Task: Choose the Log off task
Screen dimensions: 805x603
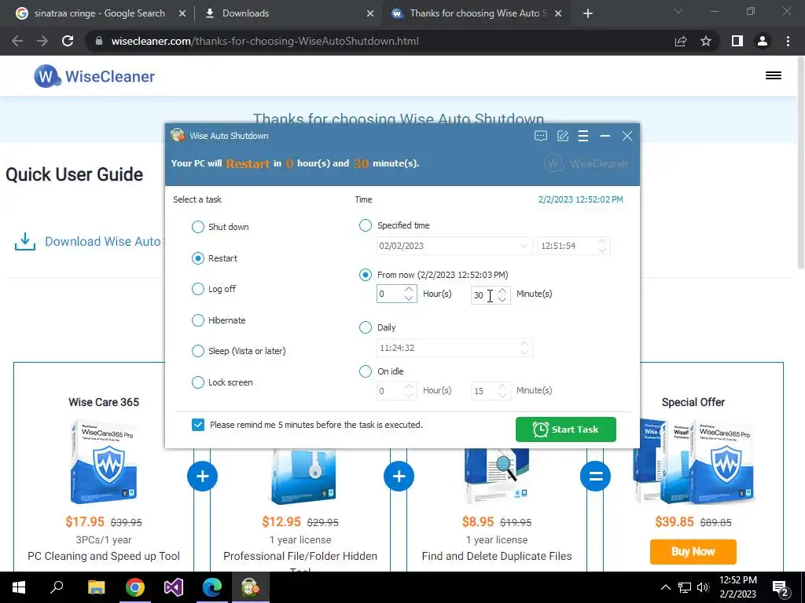Action: 197,289
